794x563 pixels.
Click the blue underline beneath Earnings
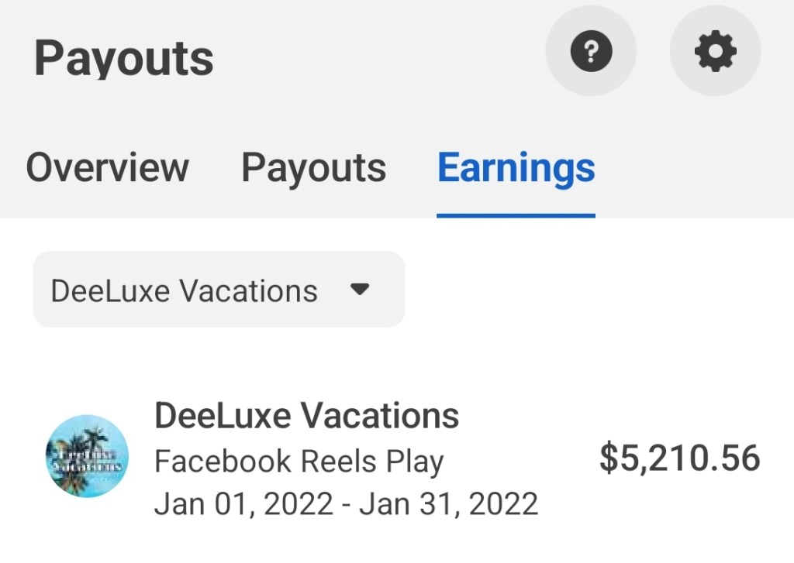coord(516,215)
